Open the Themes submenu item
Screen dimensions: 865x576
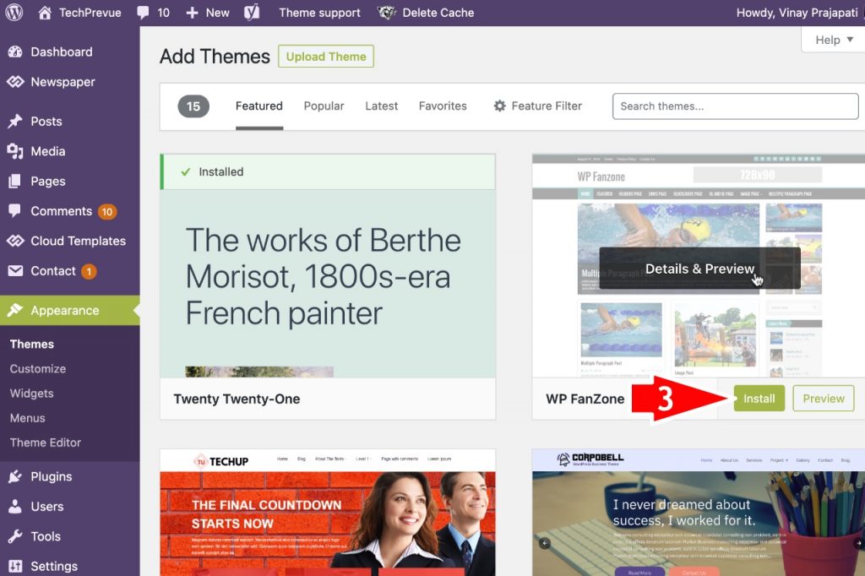click(32, 345)
